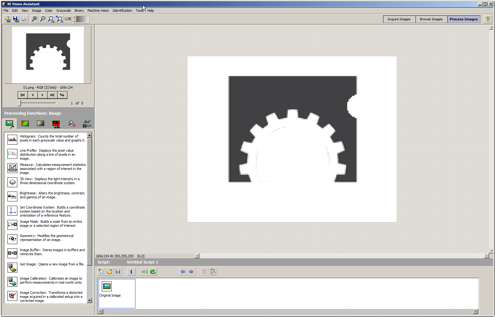This screenshot has height=317, width=495.
Task: Open the Binary processing functions tab icon
Action: click(x=56, y=124)
